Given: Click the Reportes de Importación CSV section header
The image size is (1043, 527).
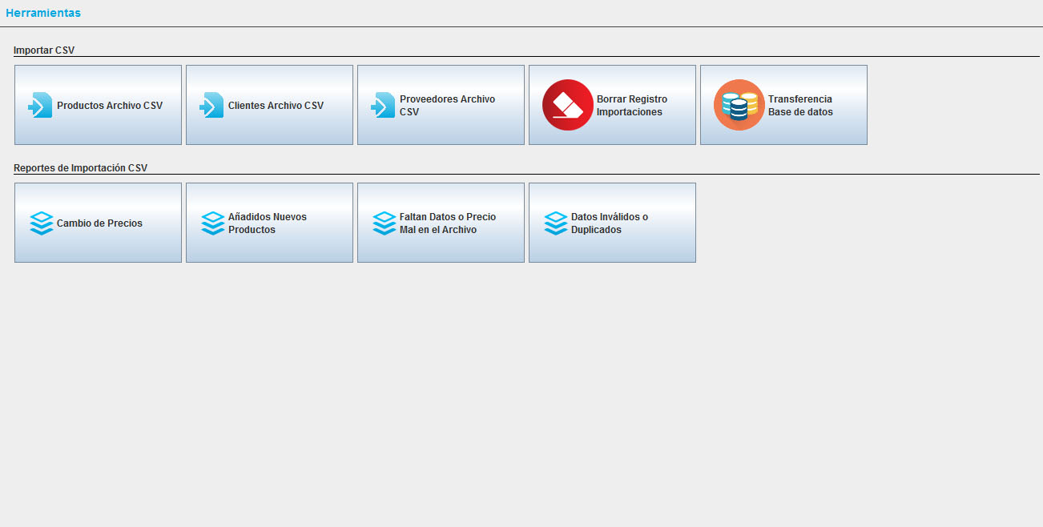Looking at the screenshot, I should [80, 168].
